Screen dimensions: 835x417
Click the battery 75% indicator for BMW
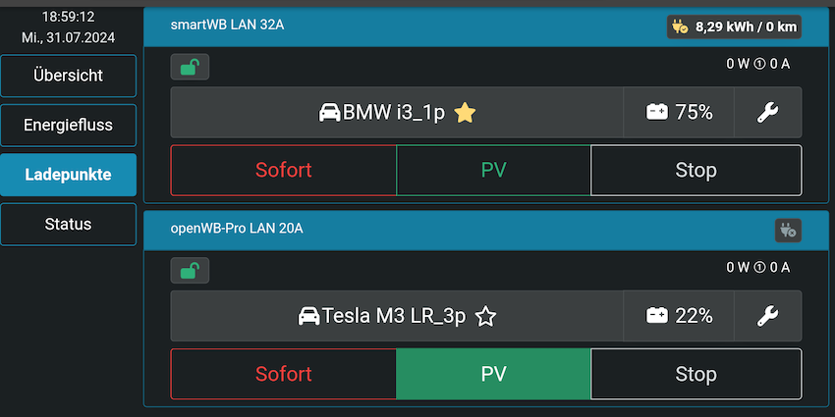click(x=679, y=112)
